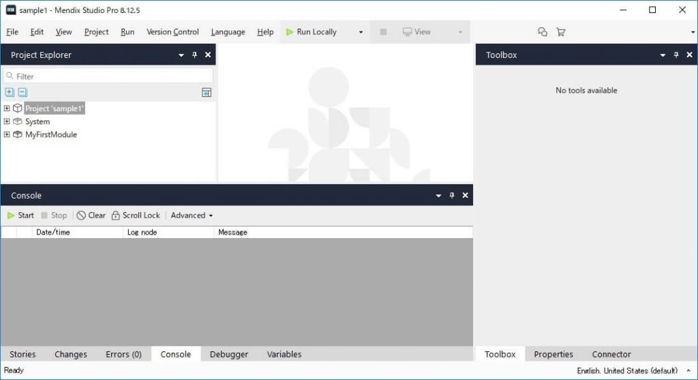This screenshot has width=698, height=380.
Task: Expand the MyFirstModule tree node
Action: pyautogui.click(x=7, y=134)
